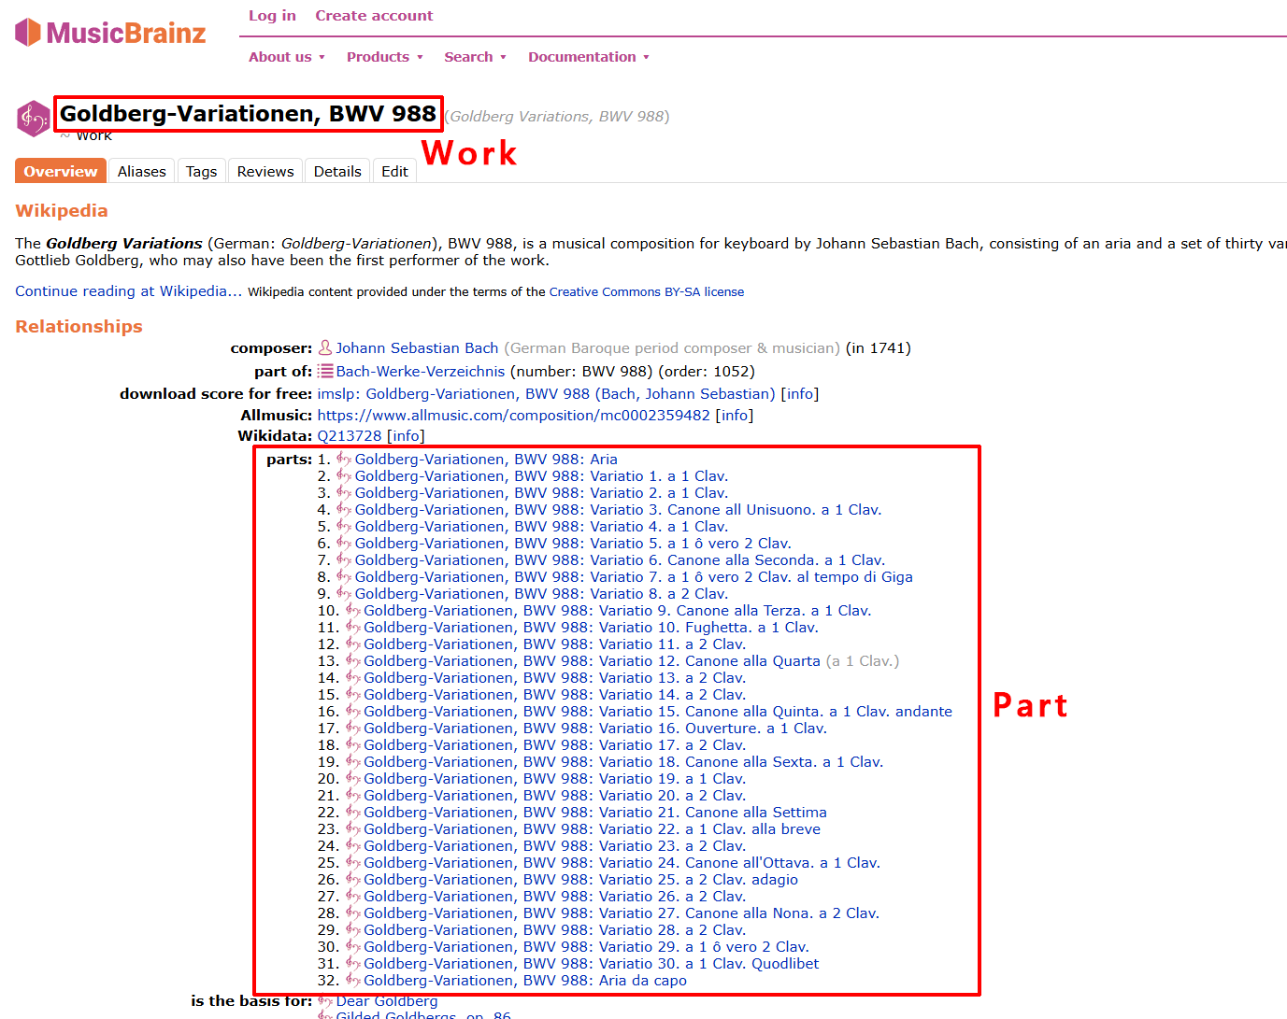The width and height of the screenshot is (1287, 1019).
Task: Open the Aria da capo part link
Action: point(525,981)
